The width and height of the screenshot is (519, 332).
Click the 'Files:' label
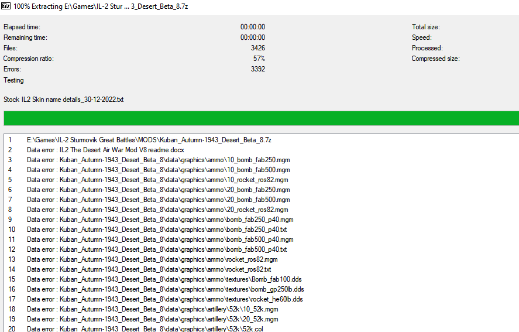pyautogui.click(x=11, y=48)
